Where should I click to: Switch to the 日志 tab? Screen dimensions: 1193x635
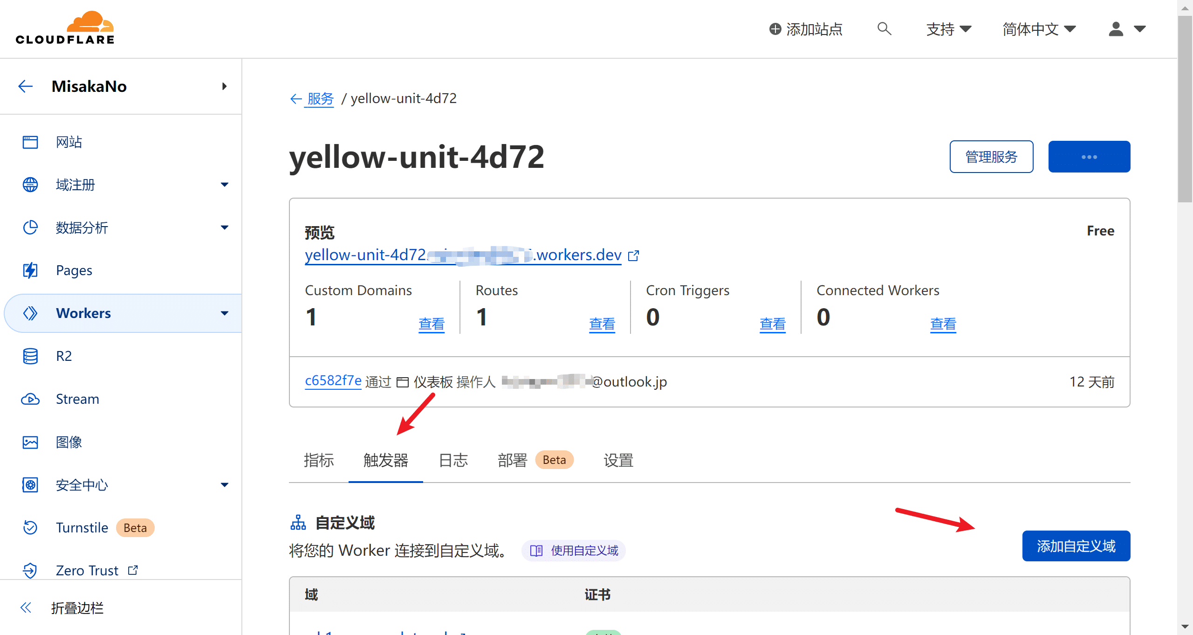click(453, 460)
